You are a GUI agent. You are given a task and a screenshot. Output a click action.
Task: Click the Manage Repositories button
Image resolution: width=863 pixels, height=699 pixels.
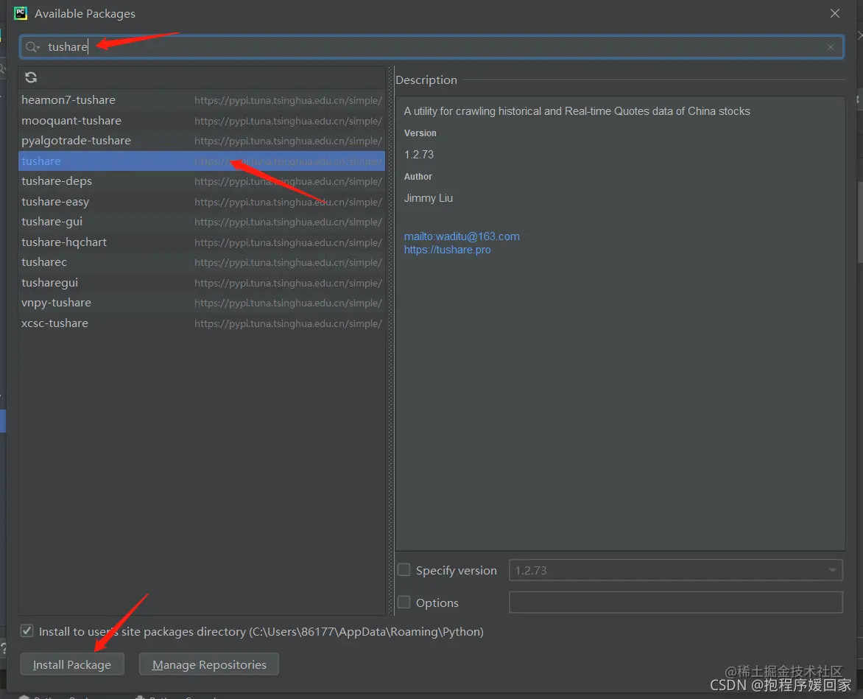209,664
